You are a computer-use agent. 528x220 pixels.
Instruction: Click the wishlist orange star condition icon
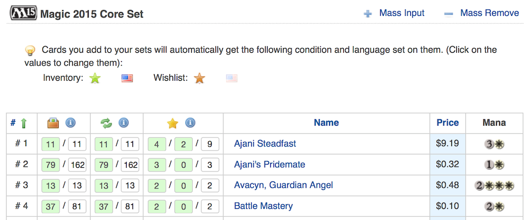[199, 79]
